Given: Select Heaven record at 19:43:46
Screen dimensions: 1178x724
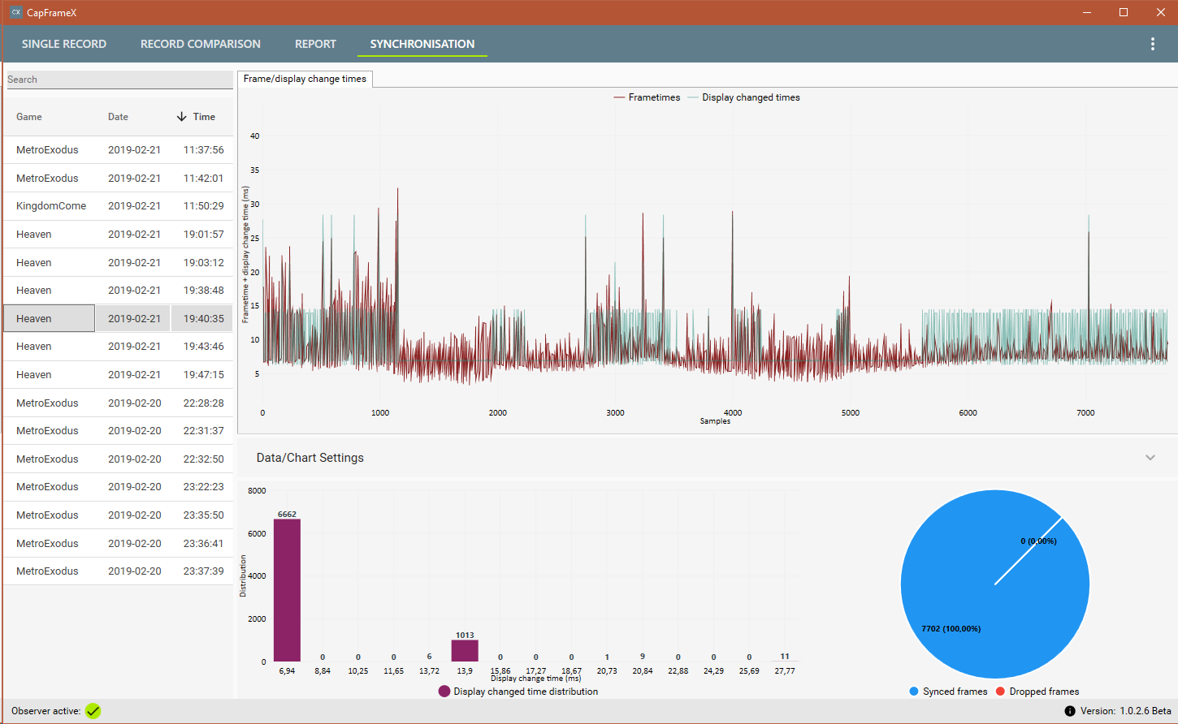Looking at the screenshot, I should click(119, 347).
